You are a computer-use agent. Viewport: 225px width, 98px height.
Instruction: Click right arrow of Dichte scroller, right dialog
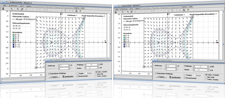[208, 70]
